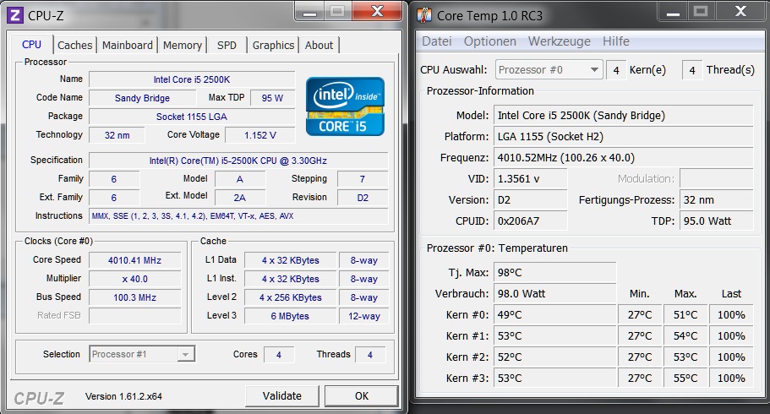Open the Werkzeuge menu
This screenshot has width=770, height=414.
(559, 41)
